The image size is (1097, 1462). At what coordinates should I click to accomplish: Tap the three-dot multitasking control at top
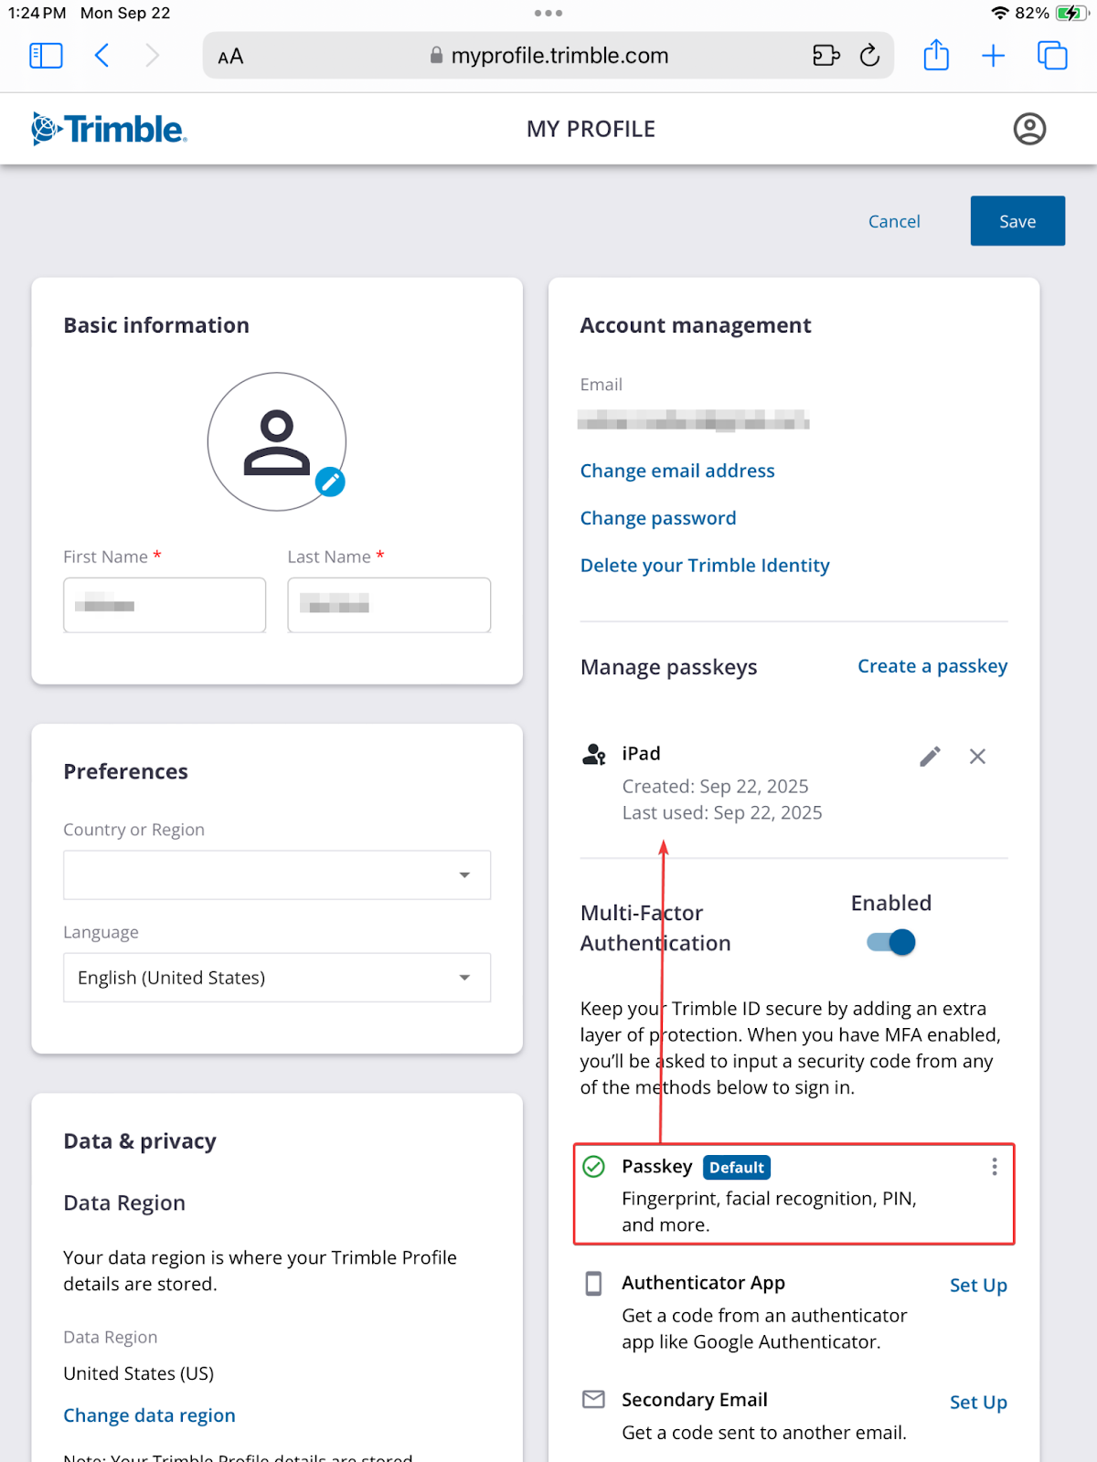(548, 13)
